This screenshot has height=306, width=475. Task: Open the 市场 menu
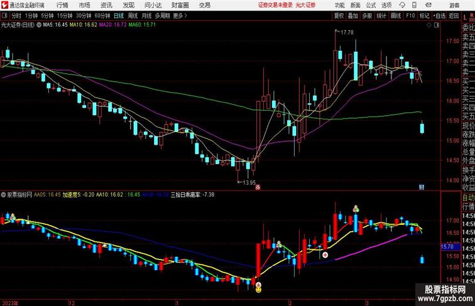(x=84, y=5)
